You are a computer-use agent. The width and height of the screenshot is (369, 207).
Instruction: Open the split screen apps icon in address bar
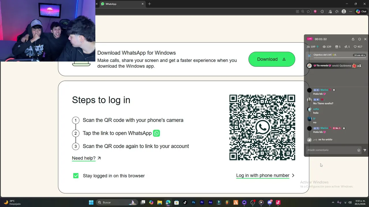point(298,11)
